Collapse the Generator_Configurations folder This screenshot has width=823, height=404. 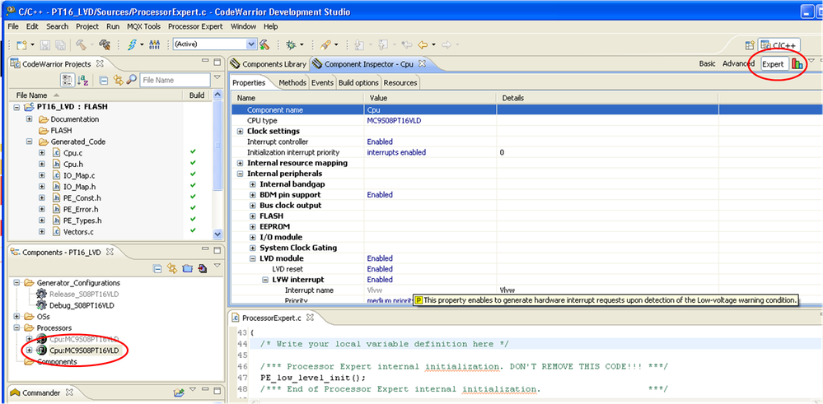[18, 283]
